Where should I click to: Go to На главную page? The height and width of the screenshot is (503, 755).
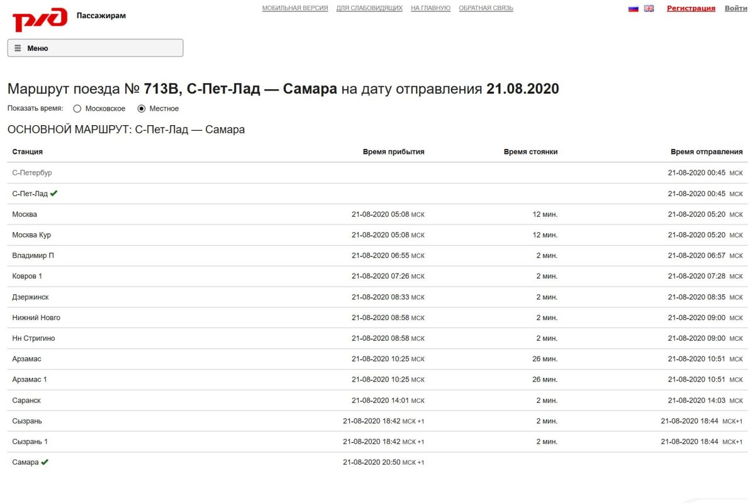[430, 8]
